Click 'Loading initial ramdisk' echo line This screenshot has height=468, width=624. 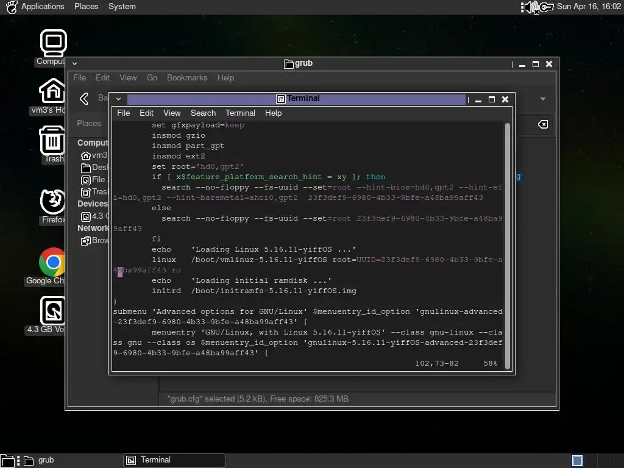click(x=241, y=280)
